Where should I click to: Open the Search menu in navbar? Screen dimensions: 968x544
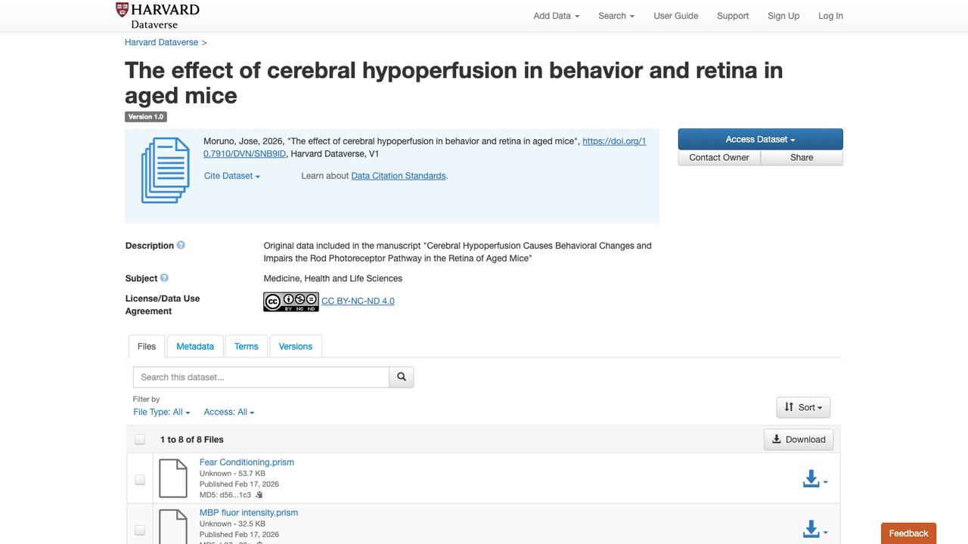pos(616,16)
